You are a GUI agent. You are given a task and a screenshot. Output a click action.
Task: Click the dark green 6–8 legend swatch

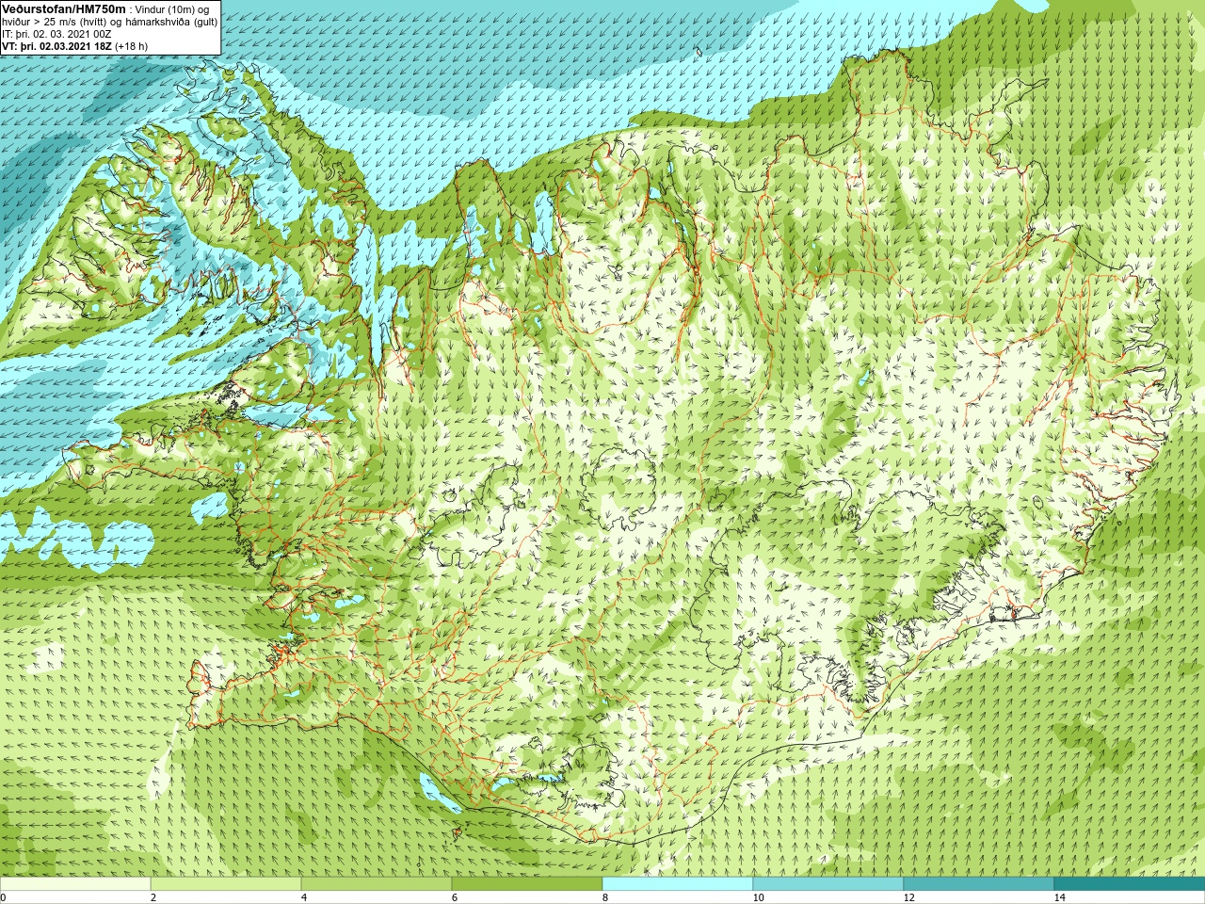point(527,884)
